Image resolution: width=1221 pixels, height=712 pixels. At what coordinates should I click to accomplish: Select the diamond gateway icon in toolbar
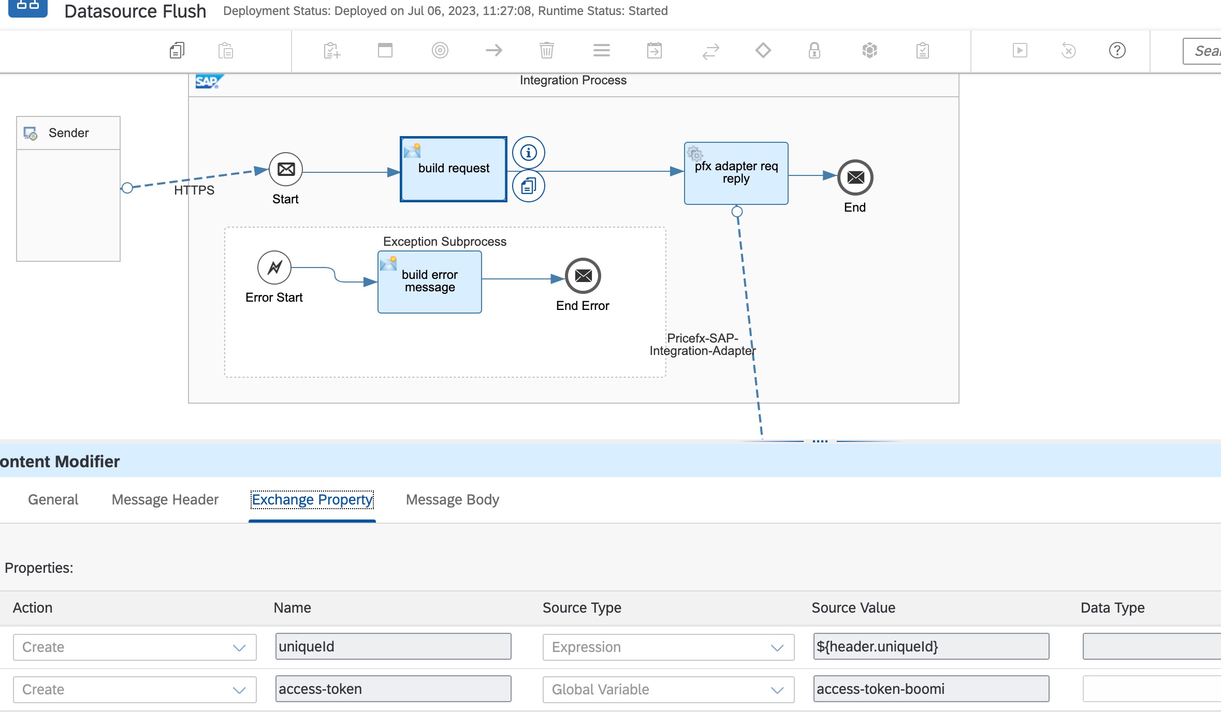tap(763, 51)
